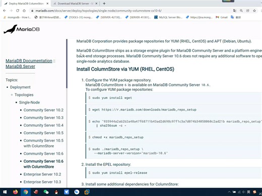Click the 'Install ColumnStore via YUM' heading
Screen dimensions: 262x196
125,69
